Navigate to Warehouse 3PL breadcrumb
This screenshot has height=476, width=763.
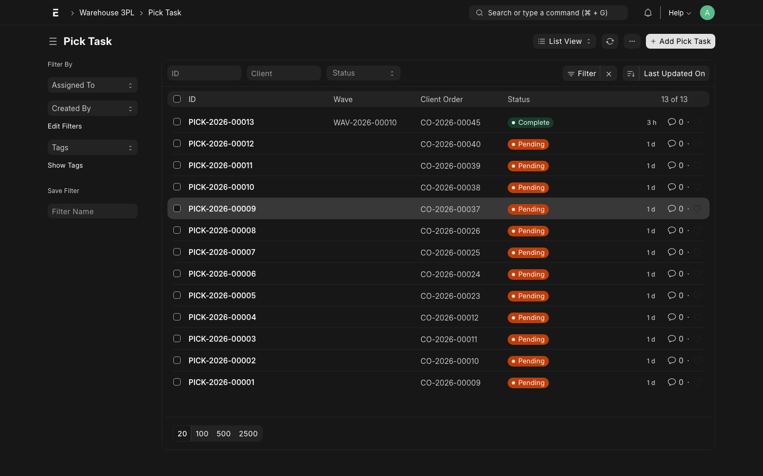pyautogui.click(x=107, y=12)
